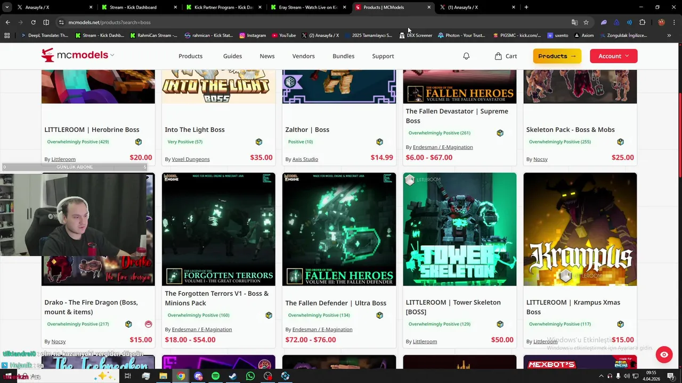Open the News menu item
Image resolution: width=682 pixels, height=383 pixels.
[x=267, y=56]
